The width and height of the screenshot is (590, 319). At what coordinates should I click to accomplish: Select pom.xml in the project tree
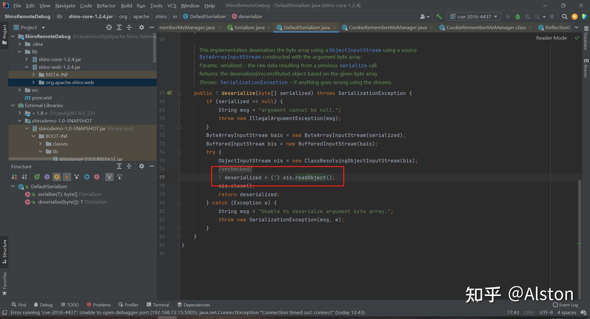point(41,98)
